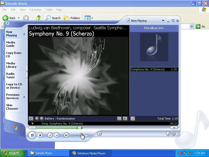This screenshot has width=209, height=157.
Task: Open the player color chooser
Action: (x=168, y=134)
